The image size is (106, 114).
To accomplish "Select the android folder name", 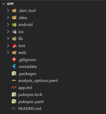I will (x=25, y=25).
